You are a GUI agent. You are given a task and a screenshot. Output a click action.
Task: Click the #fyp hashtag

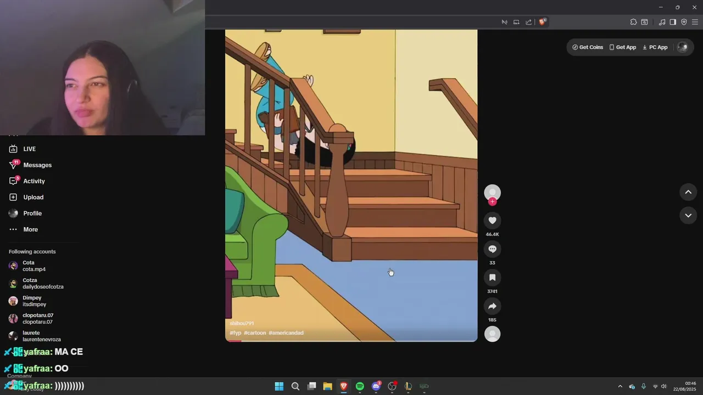pos(235,333)
